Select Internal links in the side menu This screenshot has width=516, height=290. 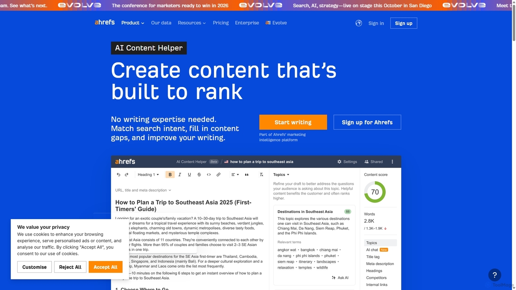click(x=377, y=285)
